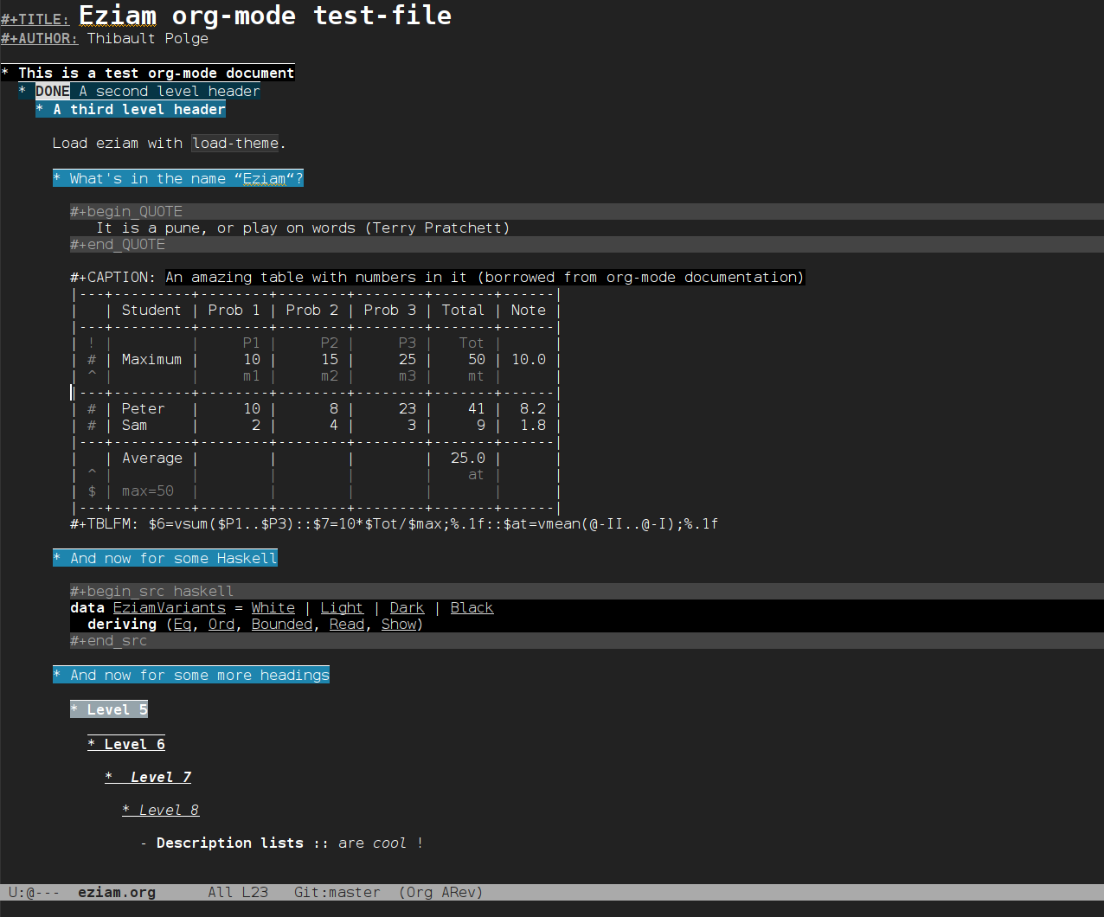
Task: Click typeclass Bounded in deriving list
Action: (x=281, y=624)
